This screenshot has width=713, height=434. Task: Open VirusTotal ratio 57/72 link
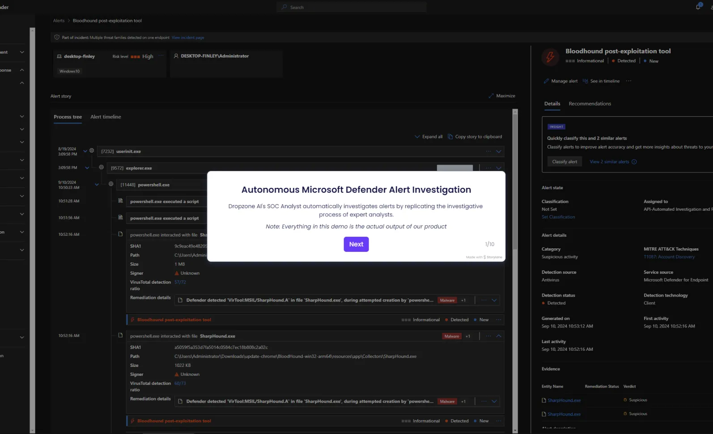point(180,282)
